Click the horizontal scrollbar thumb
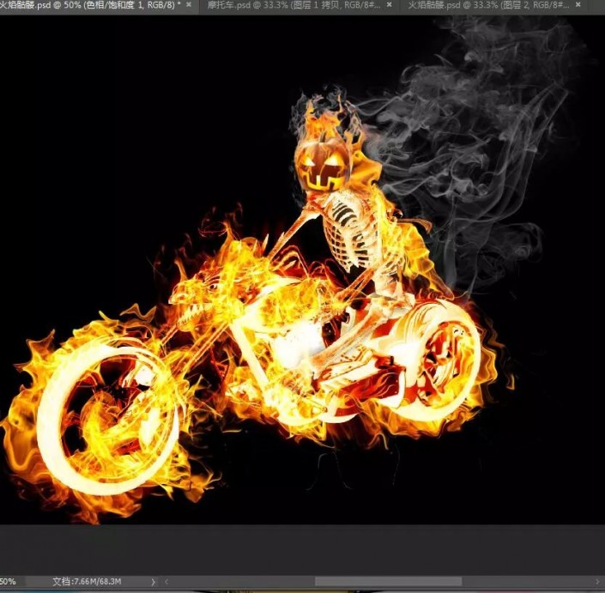 pos(388,582)
